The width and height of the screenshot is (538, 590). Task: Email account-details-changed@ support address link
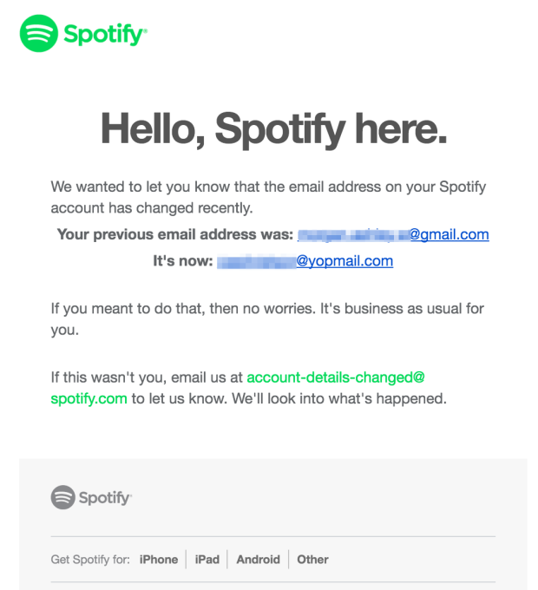pyautogui.click(x=335, y=377)
